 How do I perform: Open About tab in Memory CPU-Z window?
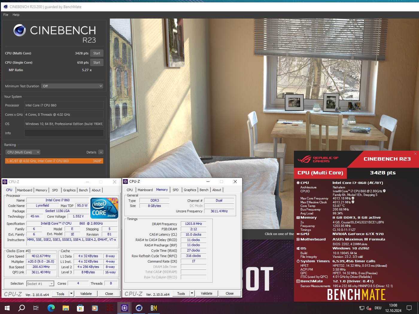[x=217, y=190]
